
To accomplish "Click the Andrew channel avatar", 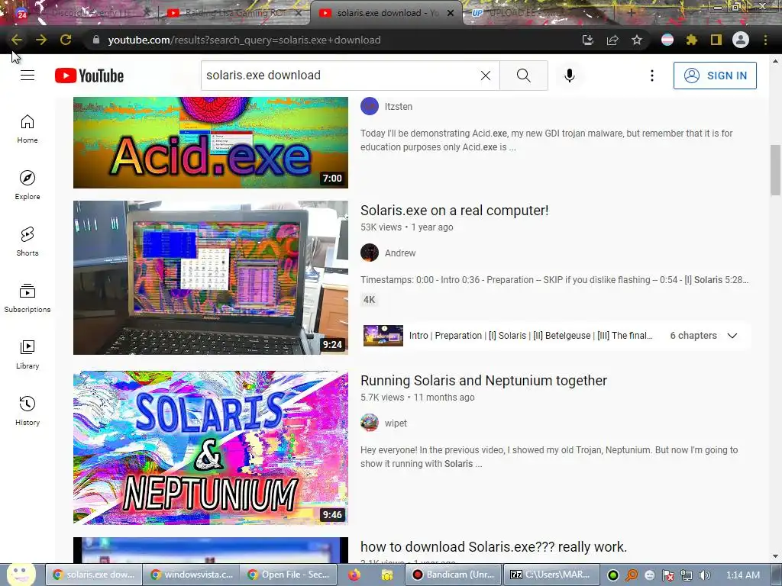I will pos(370,253).
